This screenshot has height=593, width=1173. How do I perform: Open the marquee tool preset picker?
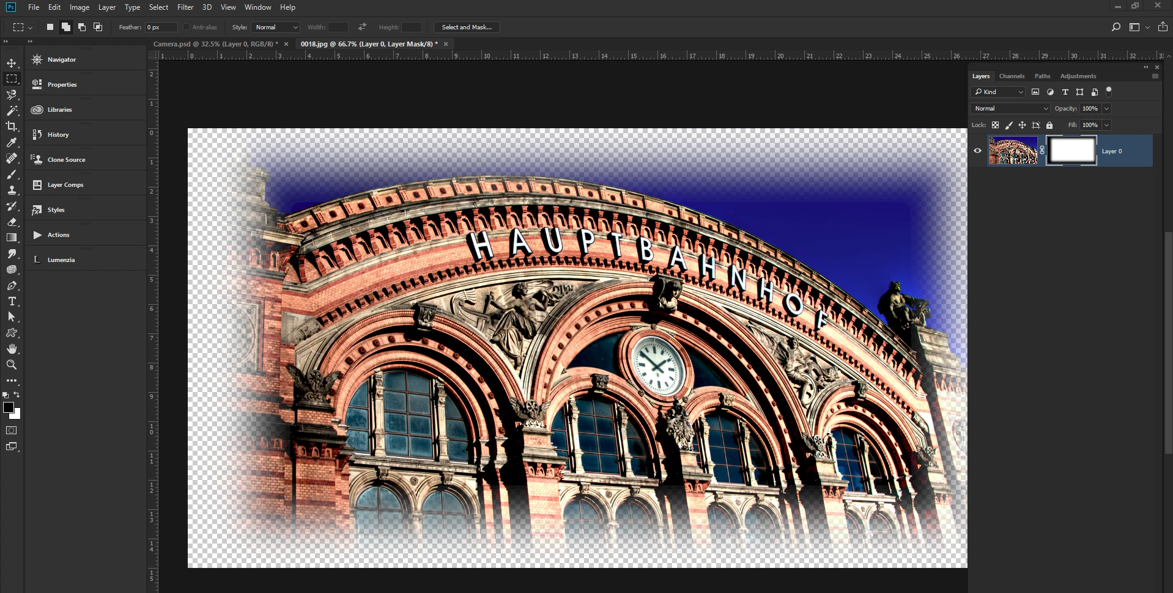(x=23, y=27)
